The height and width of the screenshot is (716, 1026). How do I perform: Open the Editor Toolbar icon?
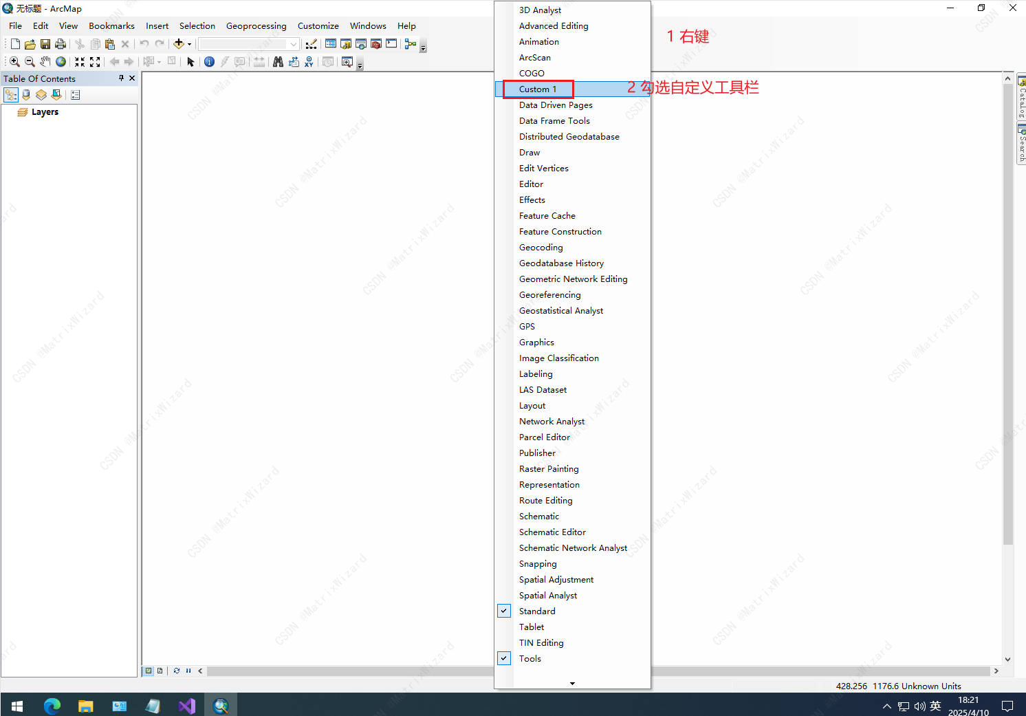pos(312,44)
